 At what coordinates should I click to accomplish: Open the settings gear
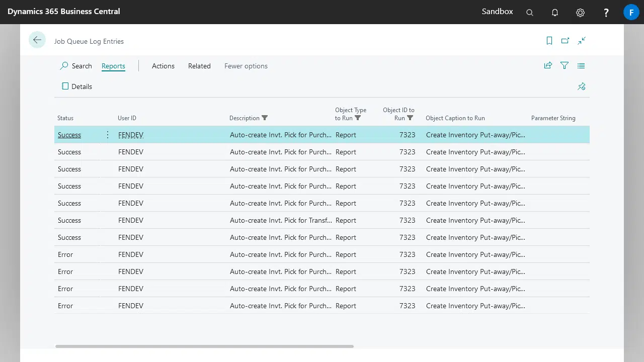point(580,13)
